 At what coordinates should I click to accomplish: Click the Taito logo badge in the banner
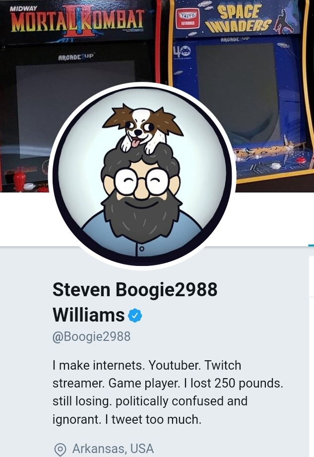188,18
